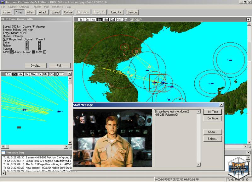Viewport: 252px width, 182px height.
Task: Set group map zoom to 128x
Action: click(124, 19)
